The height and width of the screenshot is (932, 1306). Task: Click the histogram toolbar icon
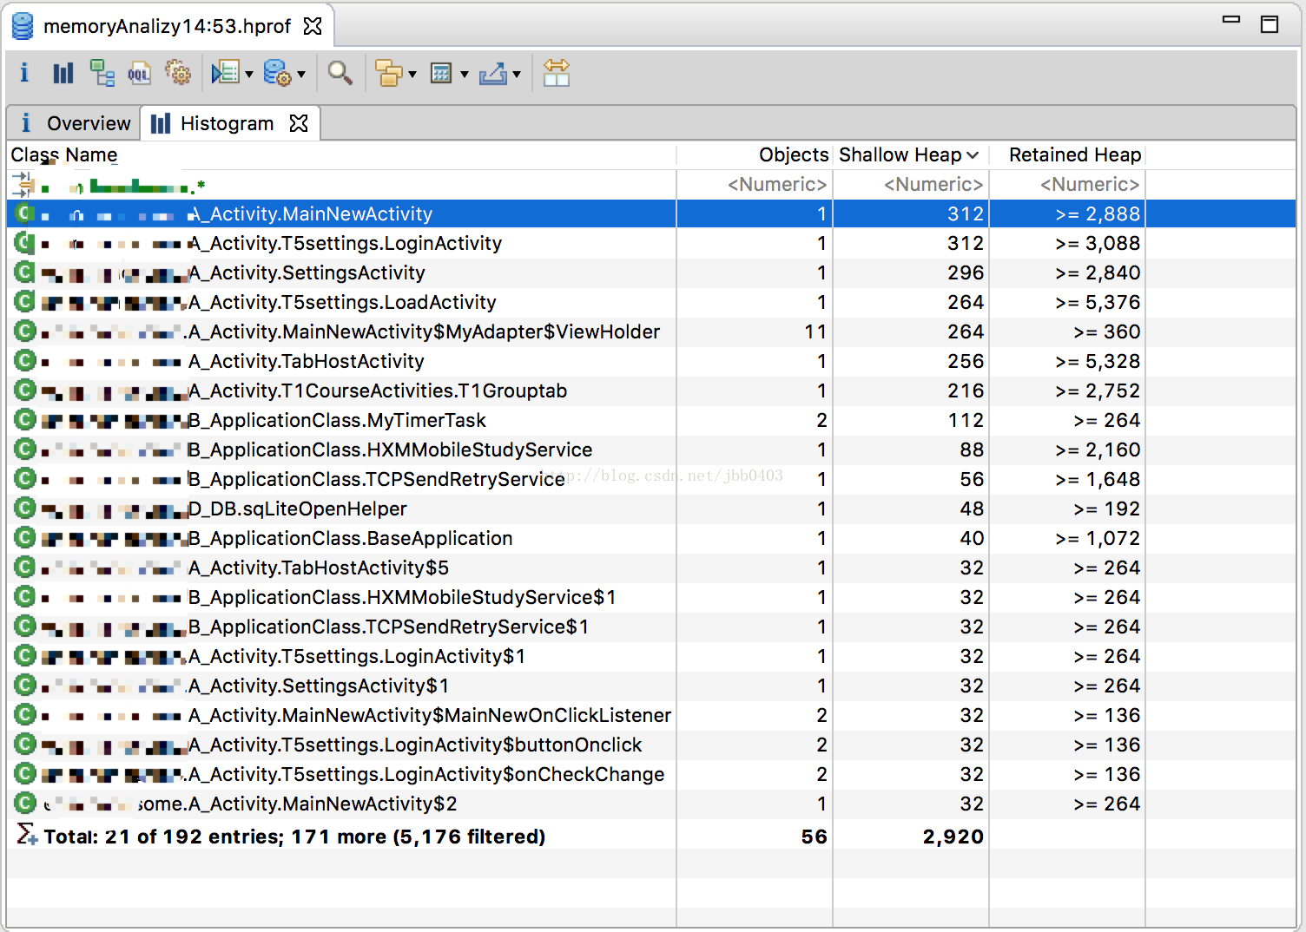point(63,74)
